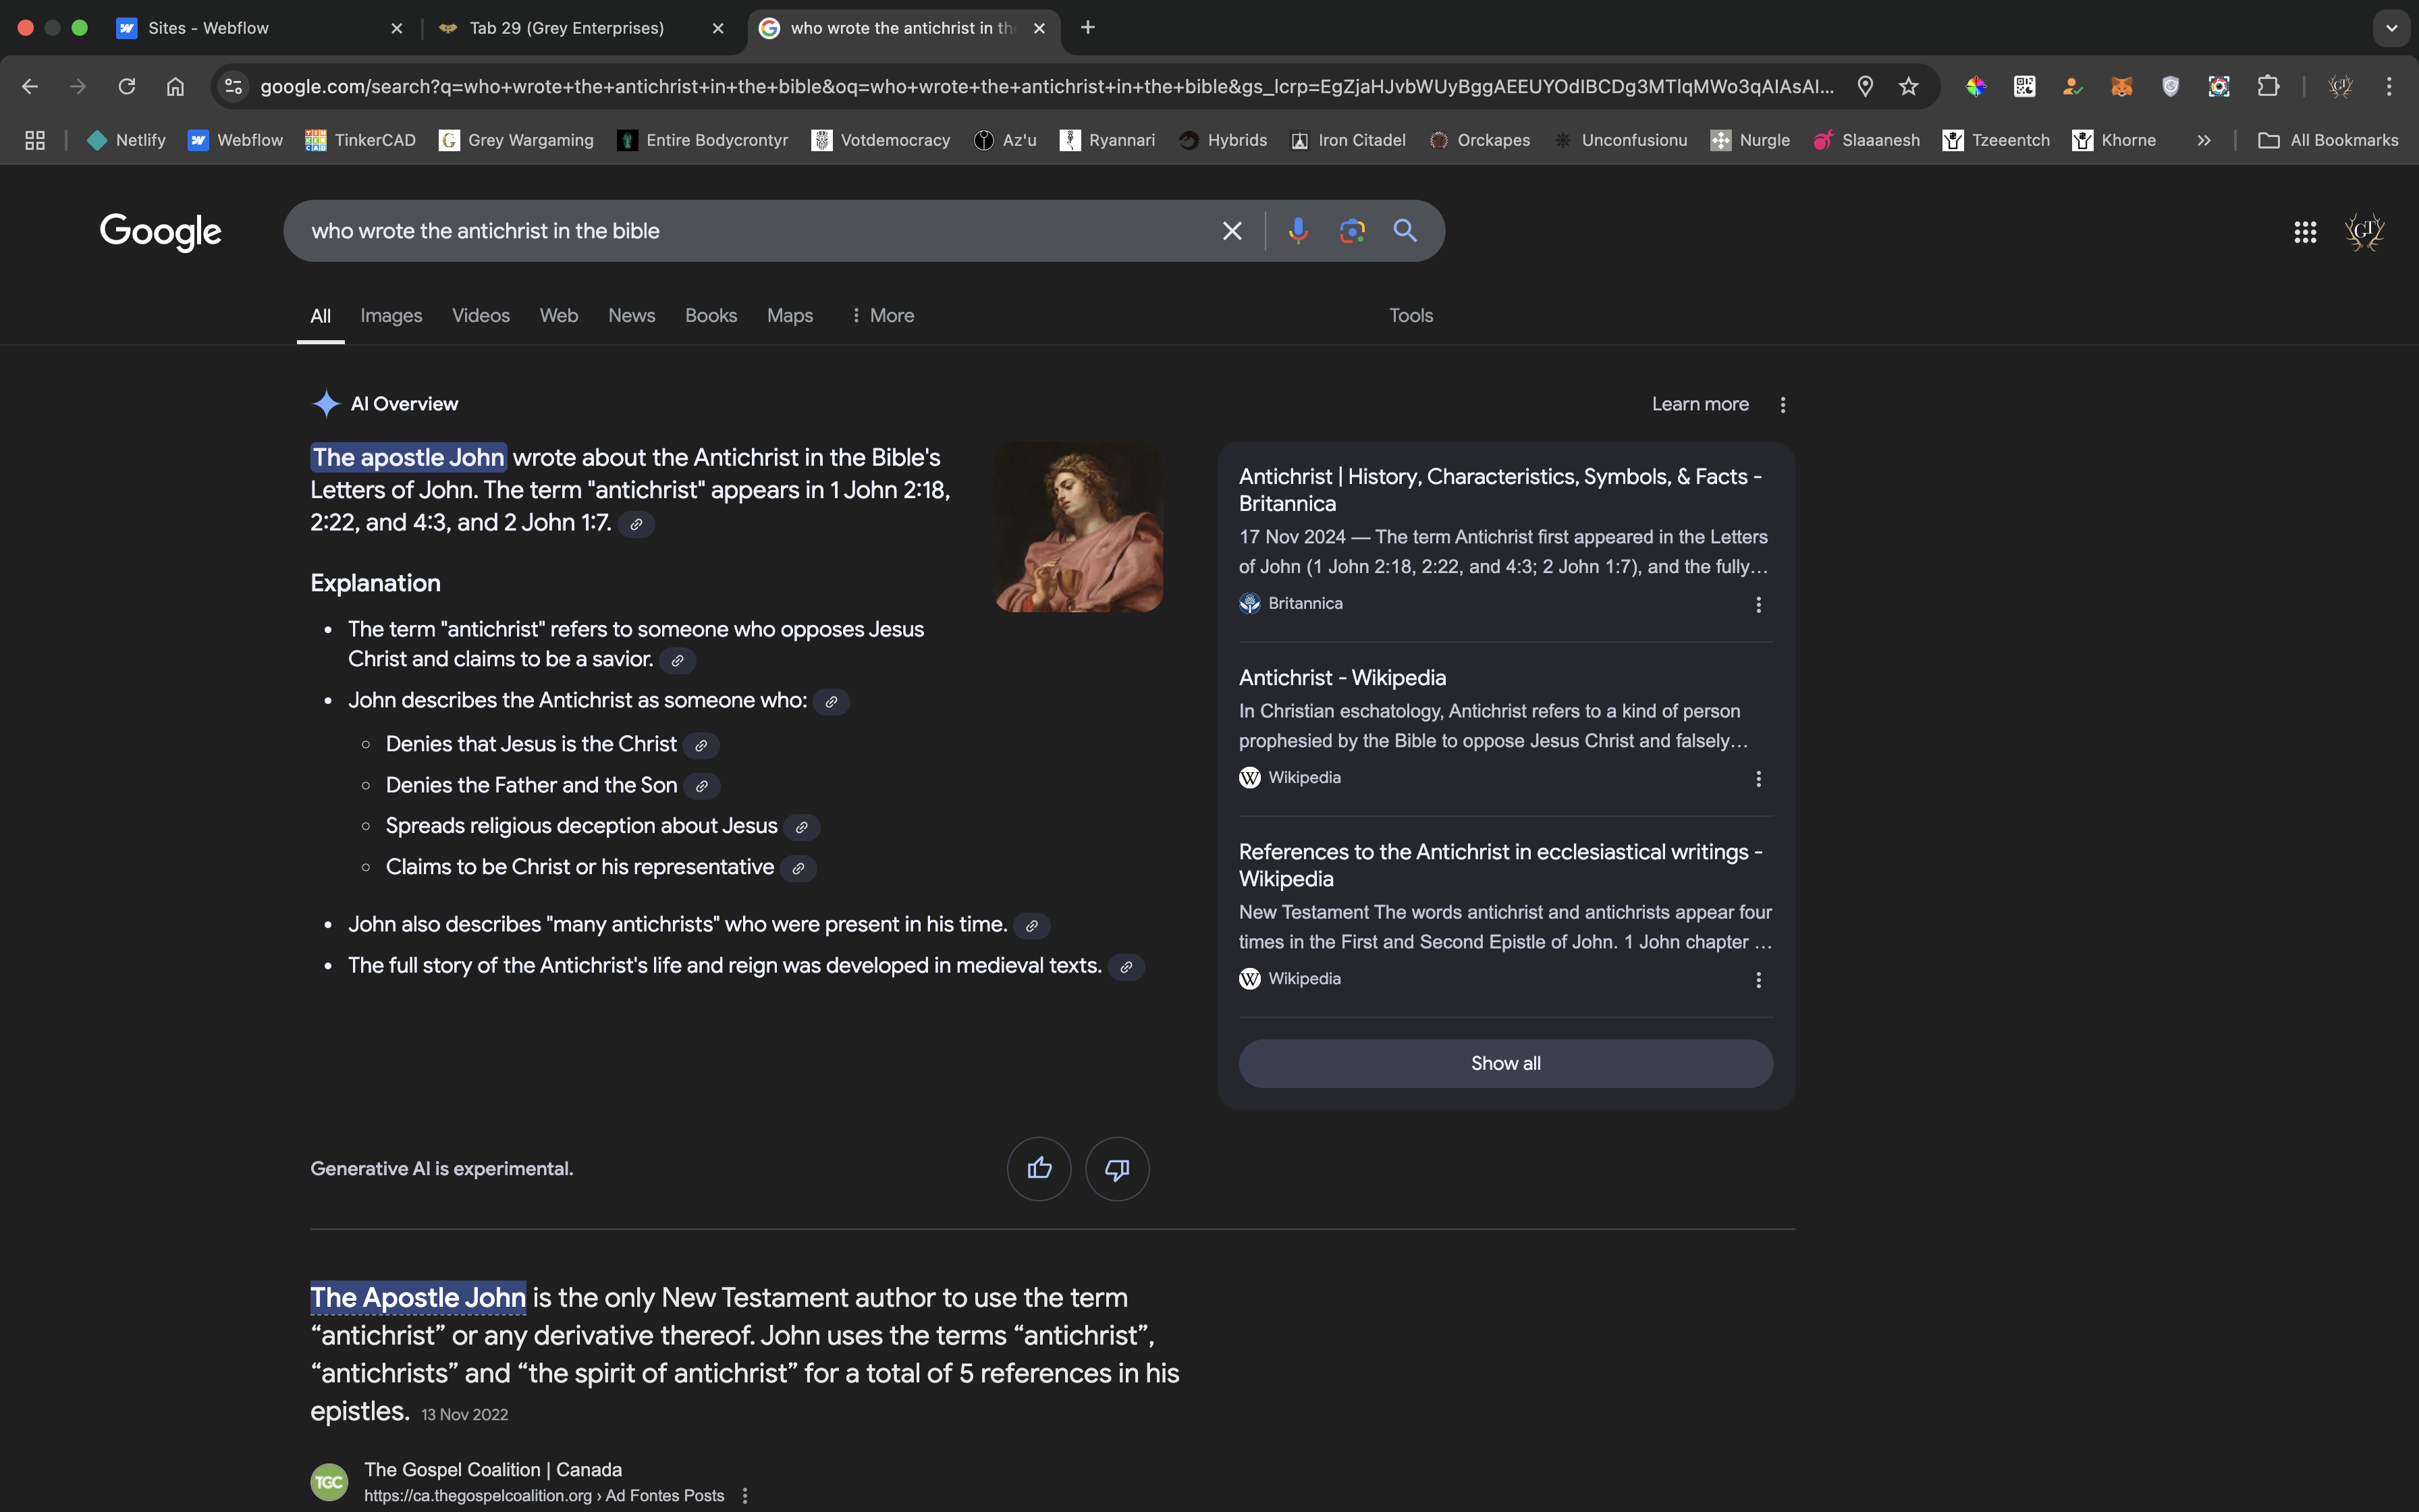Expand the tab search dropdown arrow

click(x=2391, y=28)
